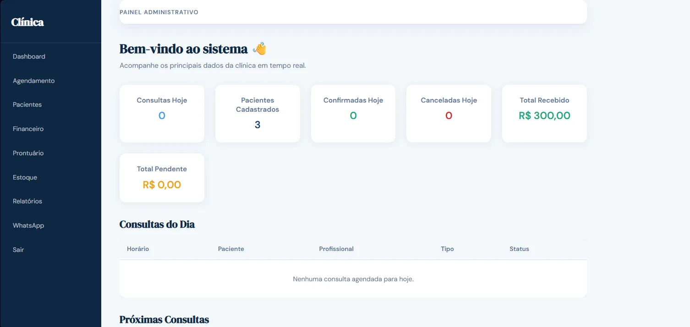Viewport: 690px width, 327px height.
Task: Navigate to Financeiro in the sidebar
Action: [x=28, y=129]
